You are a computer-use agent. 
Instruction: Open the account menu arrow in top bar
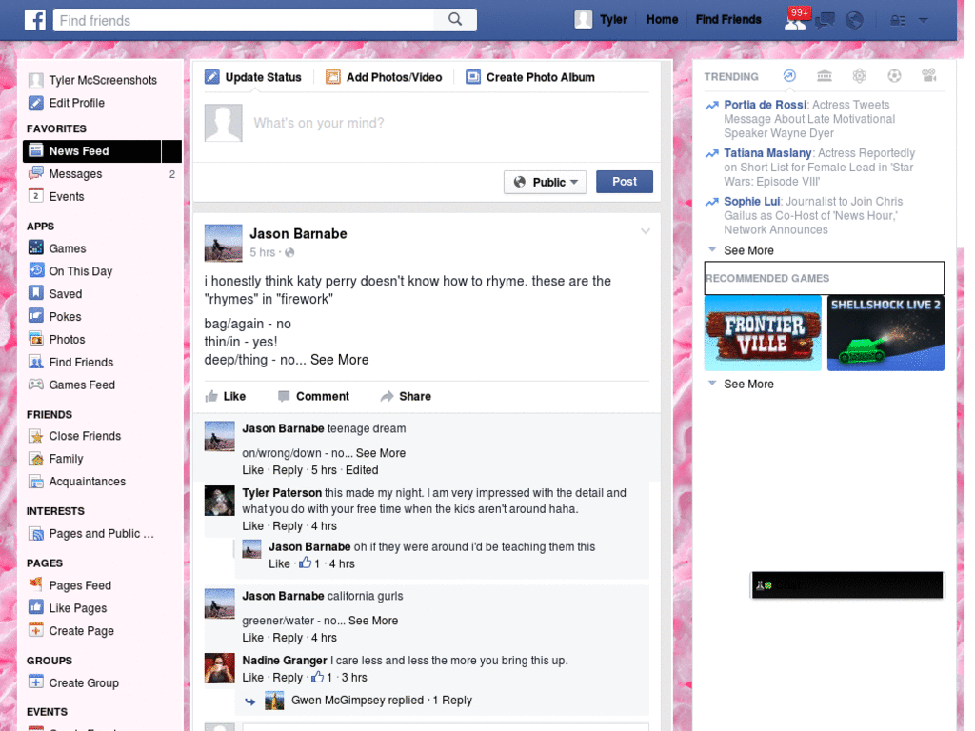click(x=924, y=21)
